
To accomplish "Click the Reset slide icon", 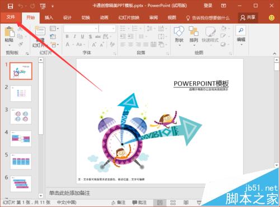I will (x=53, y=36).
